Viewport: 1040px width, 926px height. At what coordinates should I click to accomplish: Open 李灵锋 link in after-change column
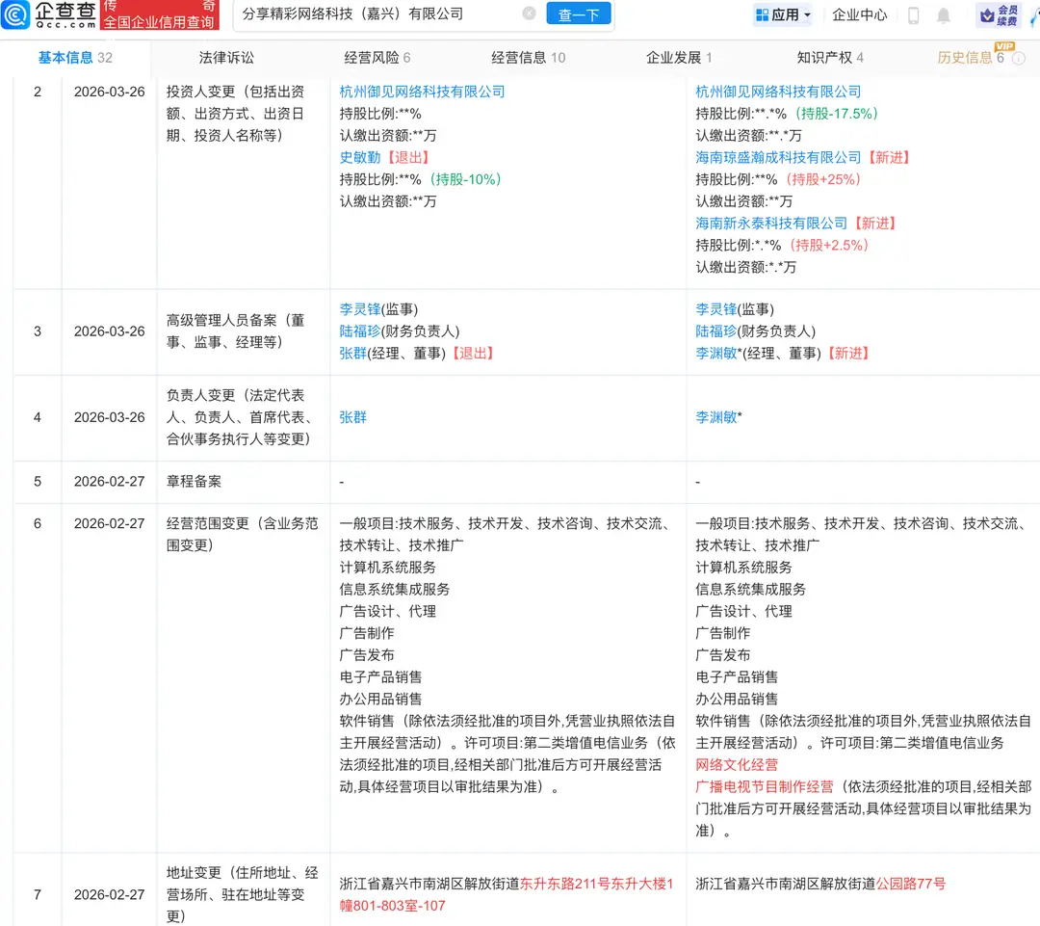[715, 309]
